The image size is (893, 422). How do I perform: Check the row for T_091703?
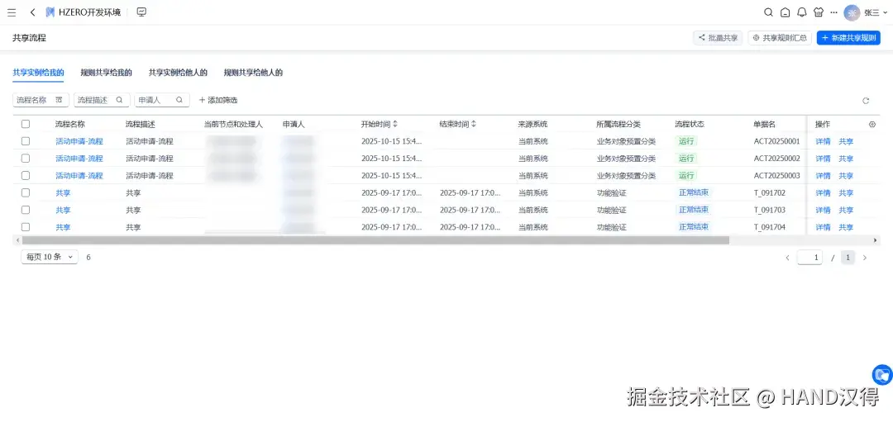click(x=26, y=209)
